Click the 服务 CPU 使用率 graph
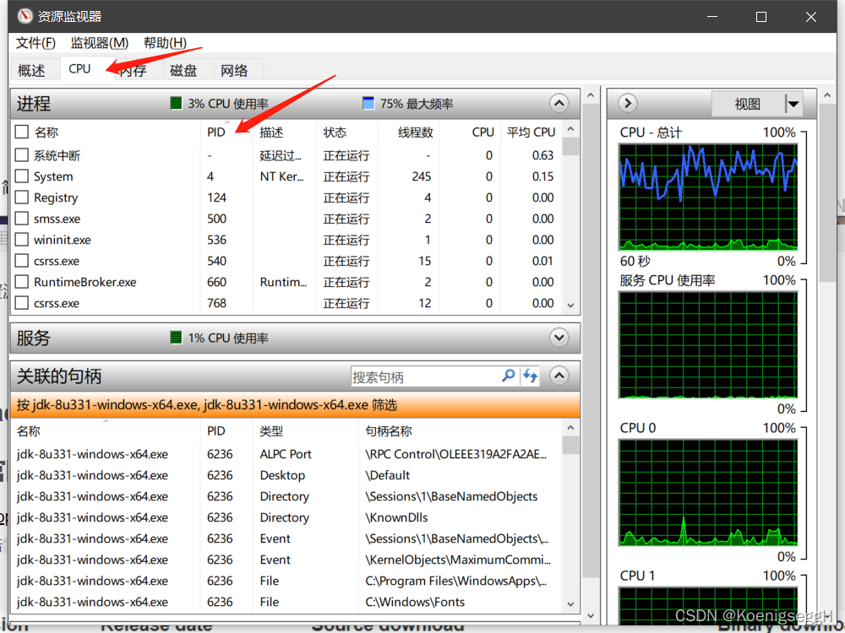 coord(707,345)
